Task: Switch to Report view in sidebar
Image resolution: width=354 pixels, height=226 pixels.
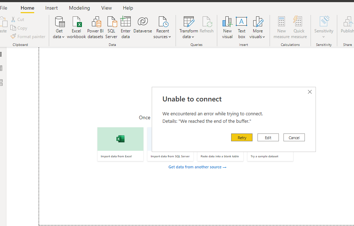Action: (x=1, y=54)
